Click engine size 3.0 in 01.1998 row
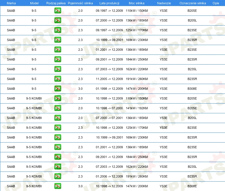 (80, 89)
